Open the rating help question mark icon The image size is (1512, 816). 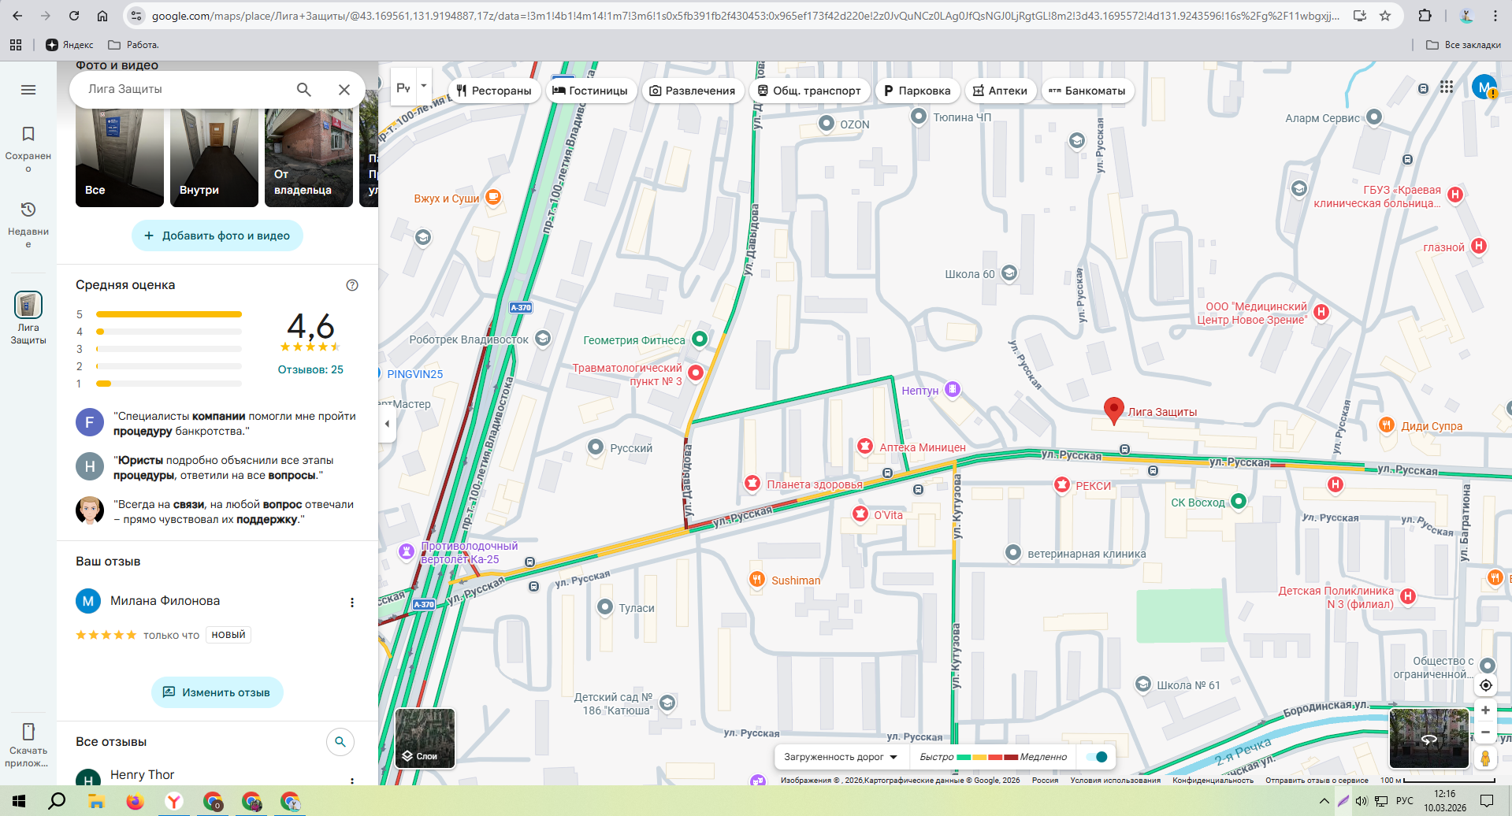[352, 285]
